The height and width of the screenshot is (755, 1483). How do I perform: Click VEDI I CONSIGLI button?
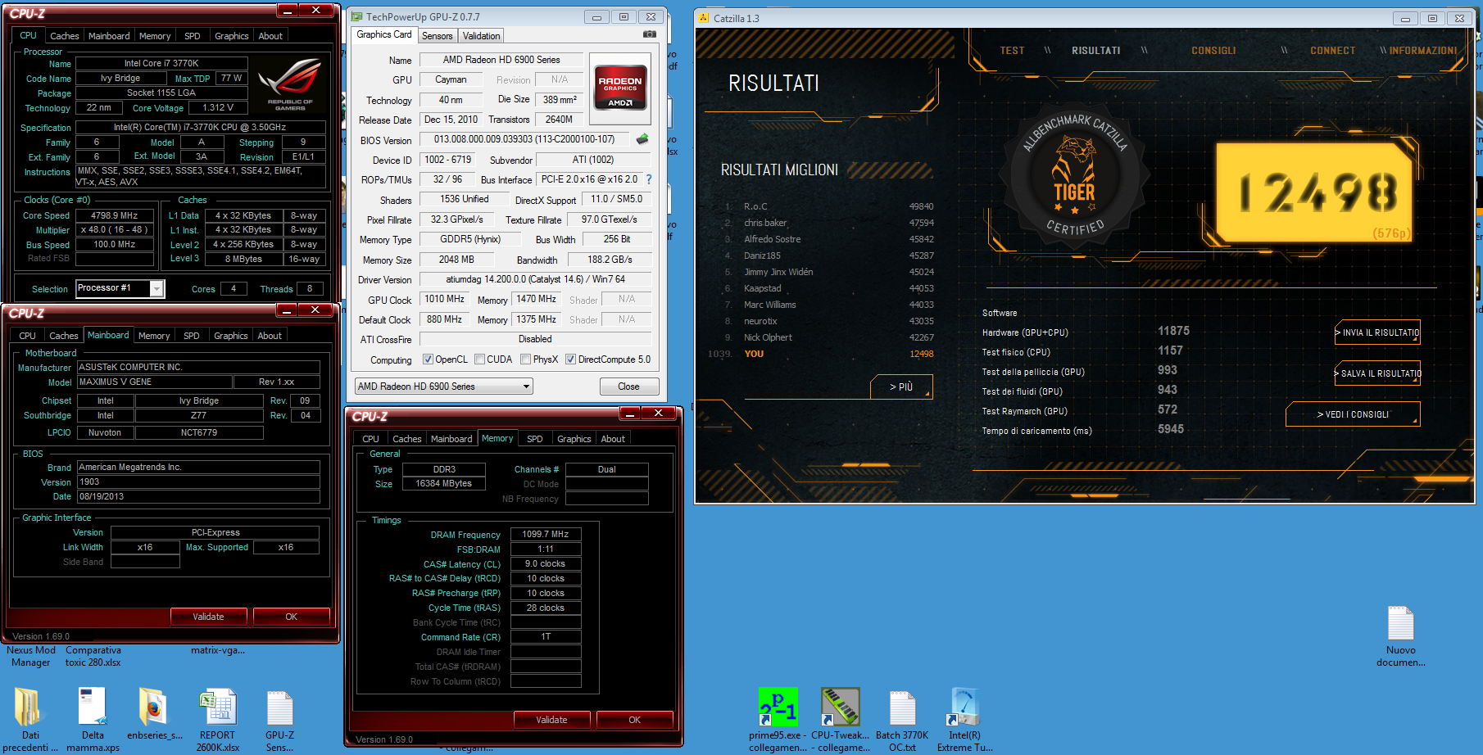(x=1353, y=414)
